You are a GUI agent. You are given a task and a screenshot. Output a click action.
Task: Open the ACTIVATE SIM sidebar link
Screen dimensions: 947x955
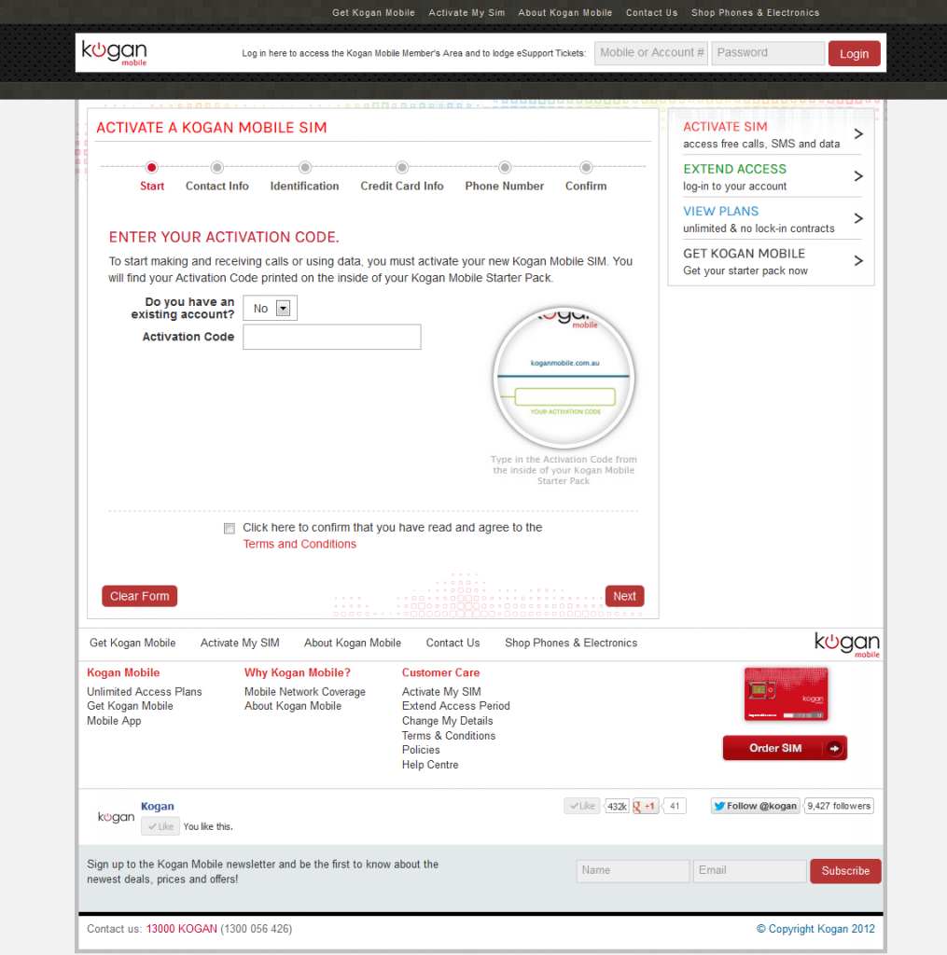click(725, 127)
